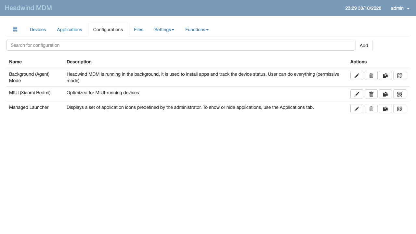
Task: Duplicate the MIUI (Xiaomi Redmi) configuration
Action: tap(385, 94)
